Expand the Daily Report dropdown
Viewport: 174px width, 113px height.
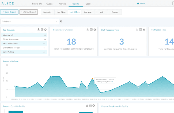pos(57,21)
